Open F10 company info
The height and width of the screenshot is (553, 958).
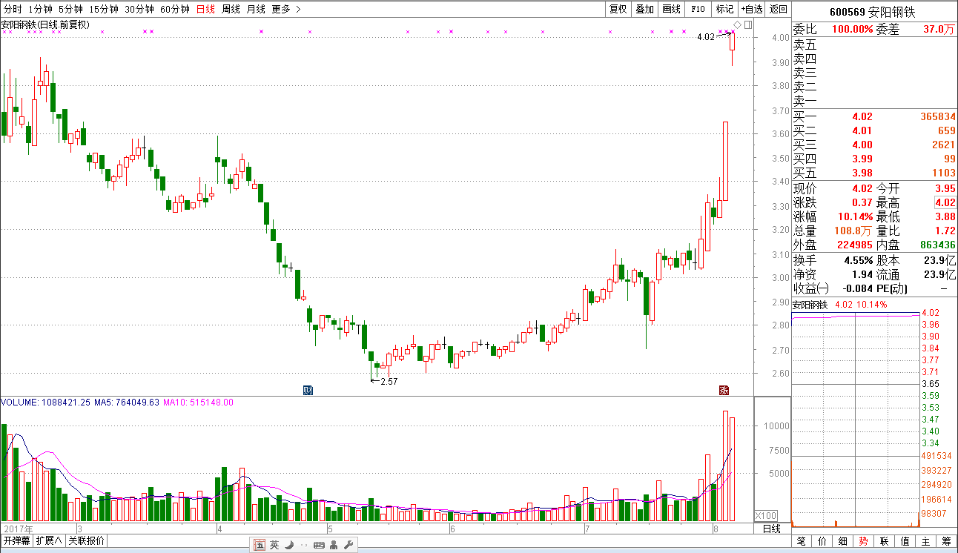point(698,9)
